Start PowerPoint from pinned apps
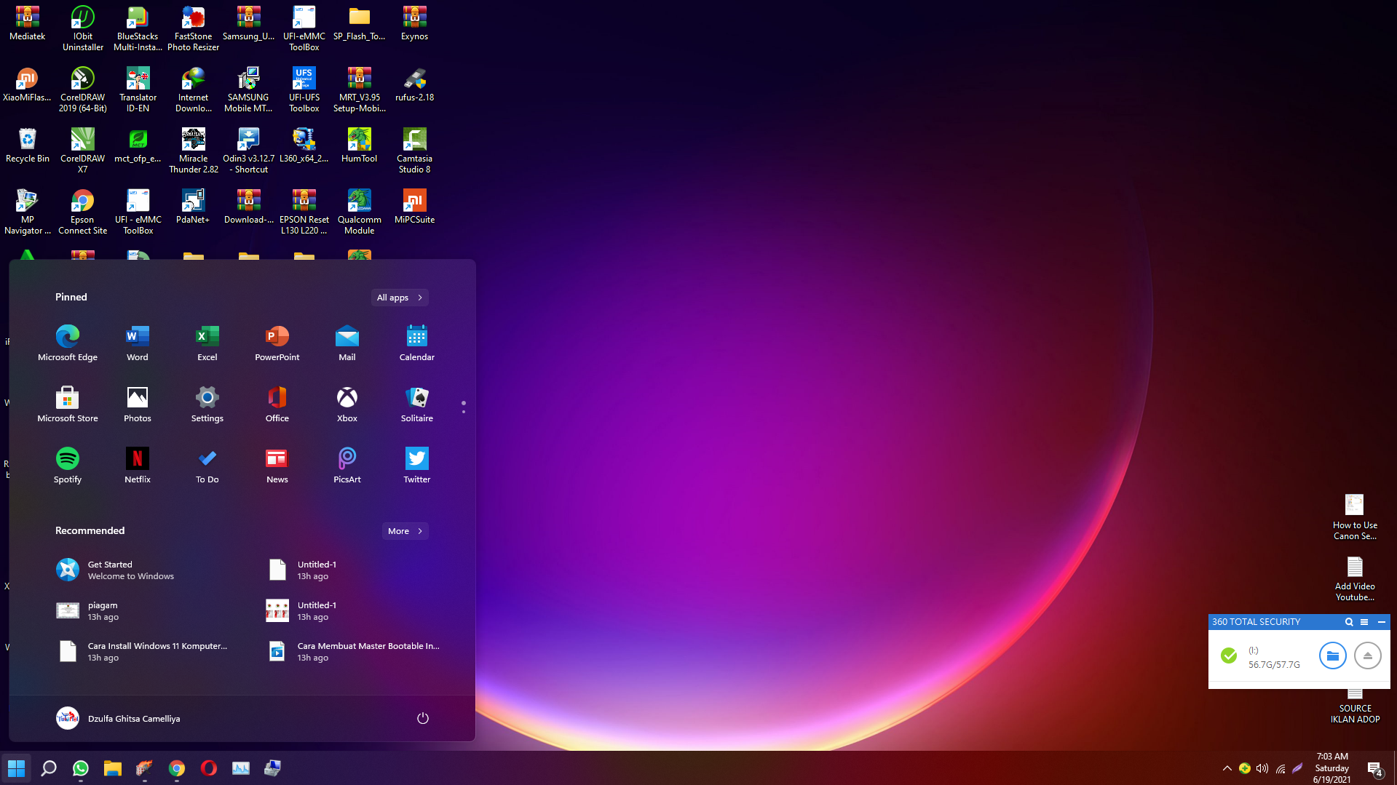 277,343
